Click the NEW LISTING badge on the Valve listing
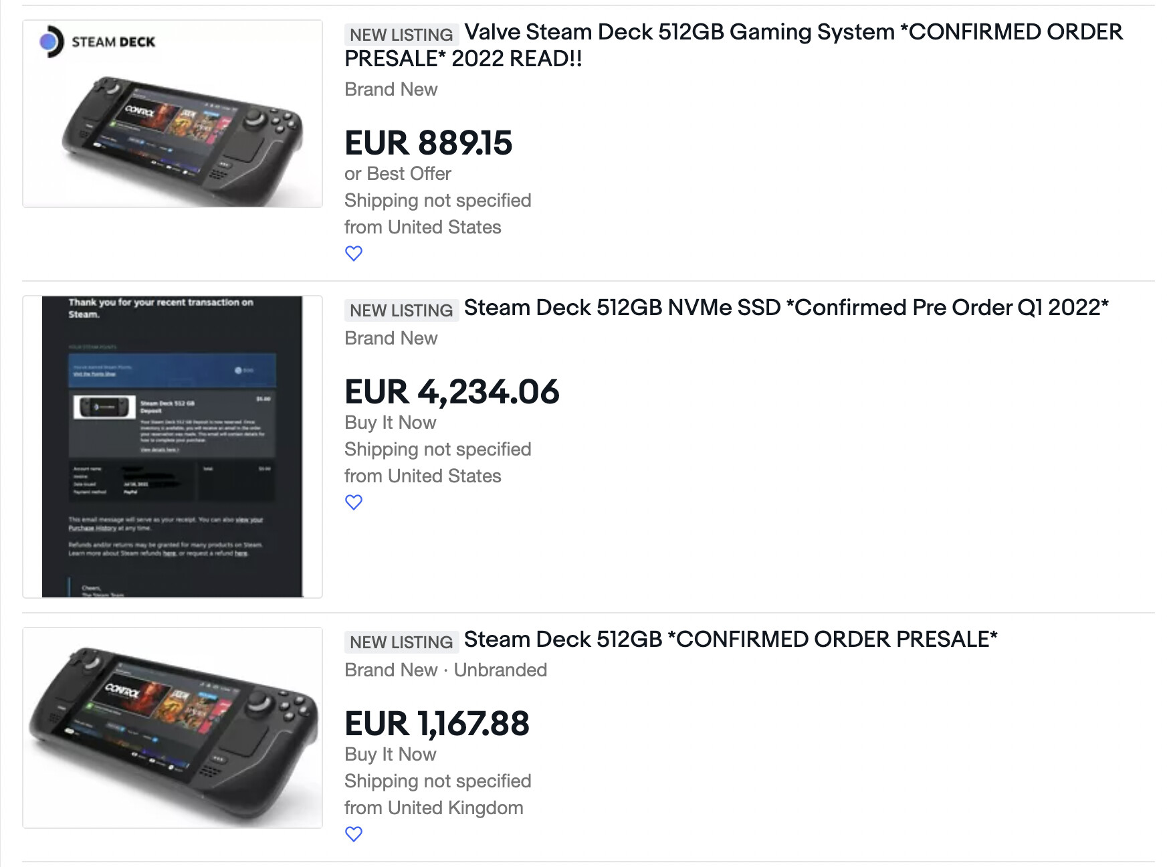Viewport: 1167px width, 867px height. 401,35
